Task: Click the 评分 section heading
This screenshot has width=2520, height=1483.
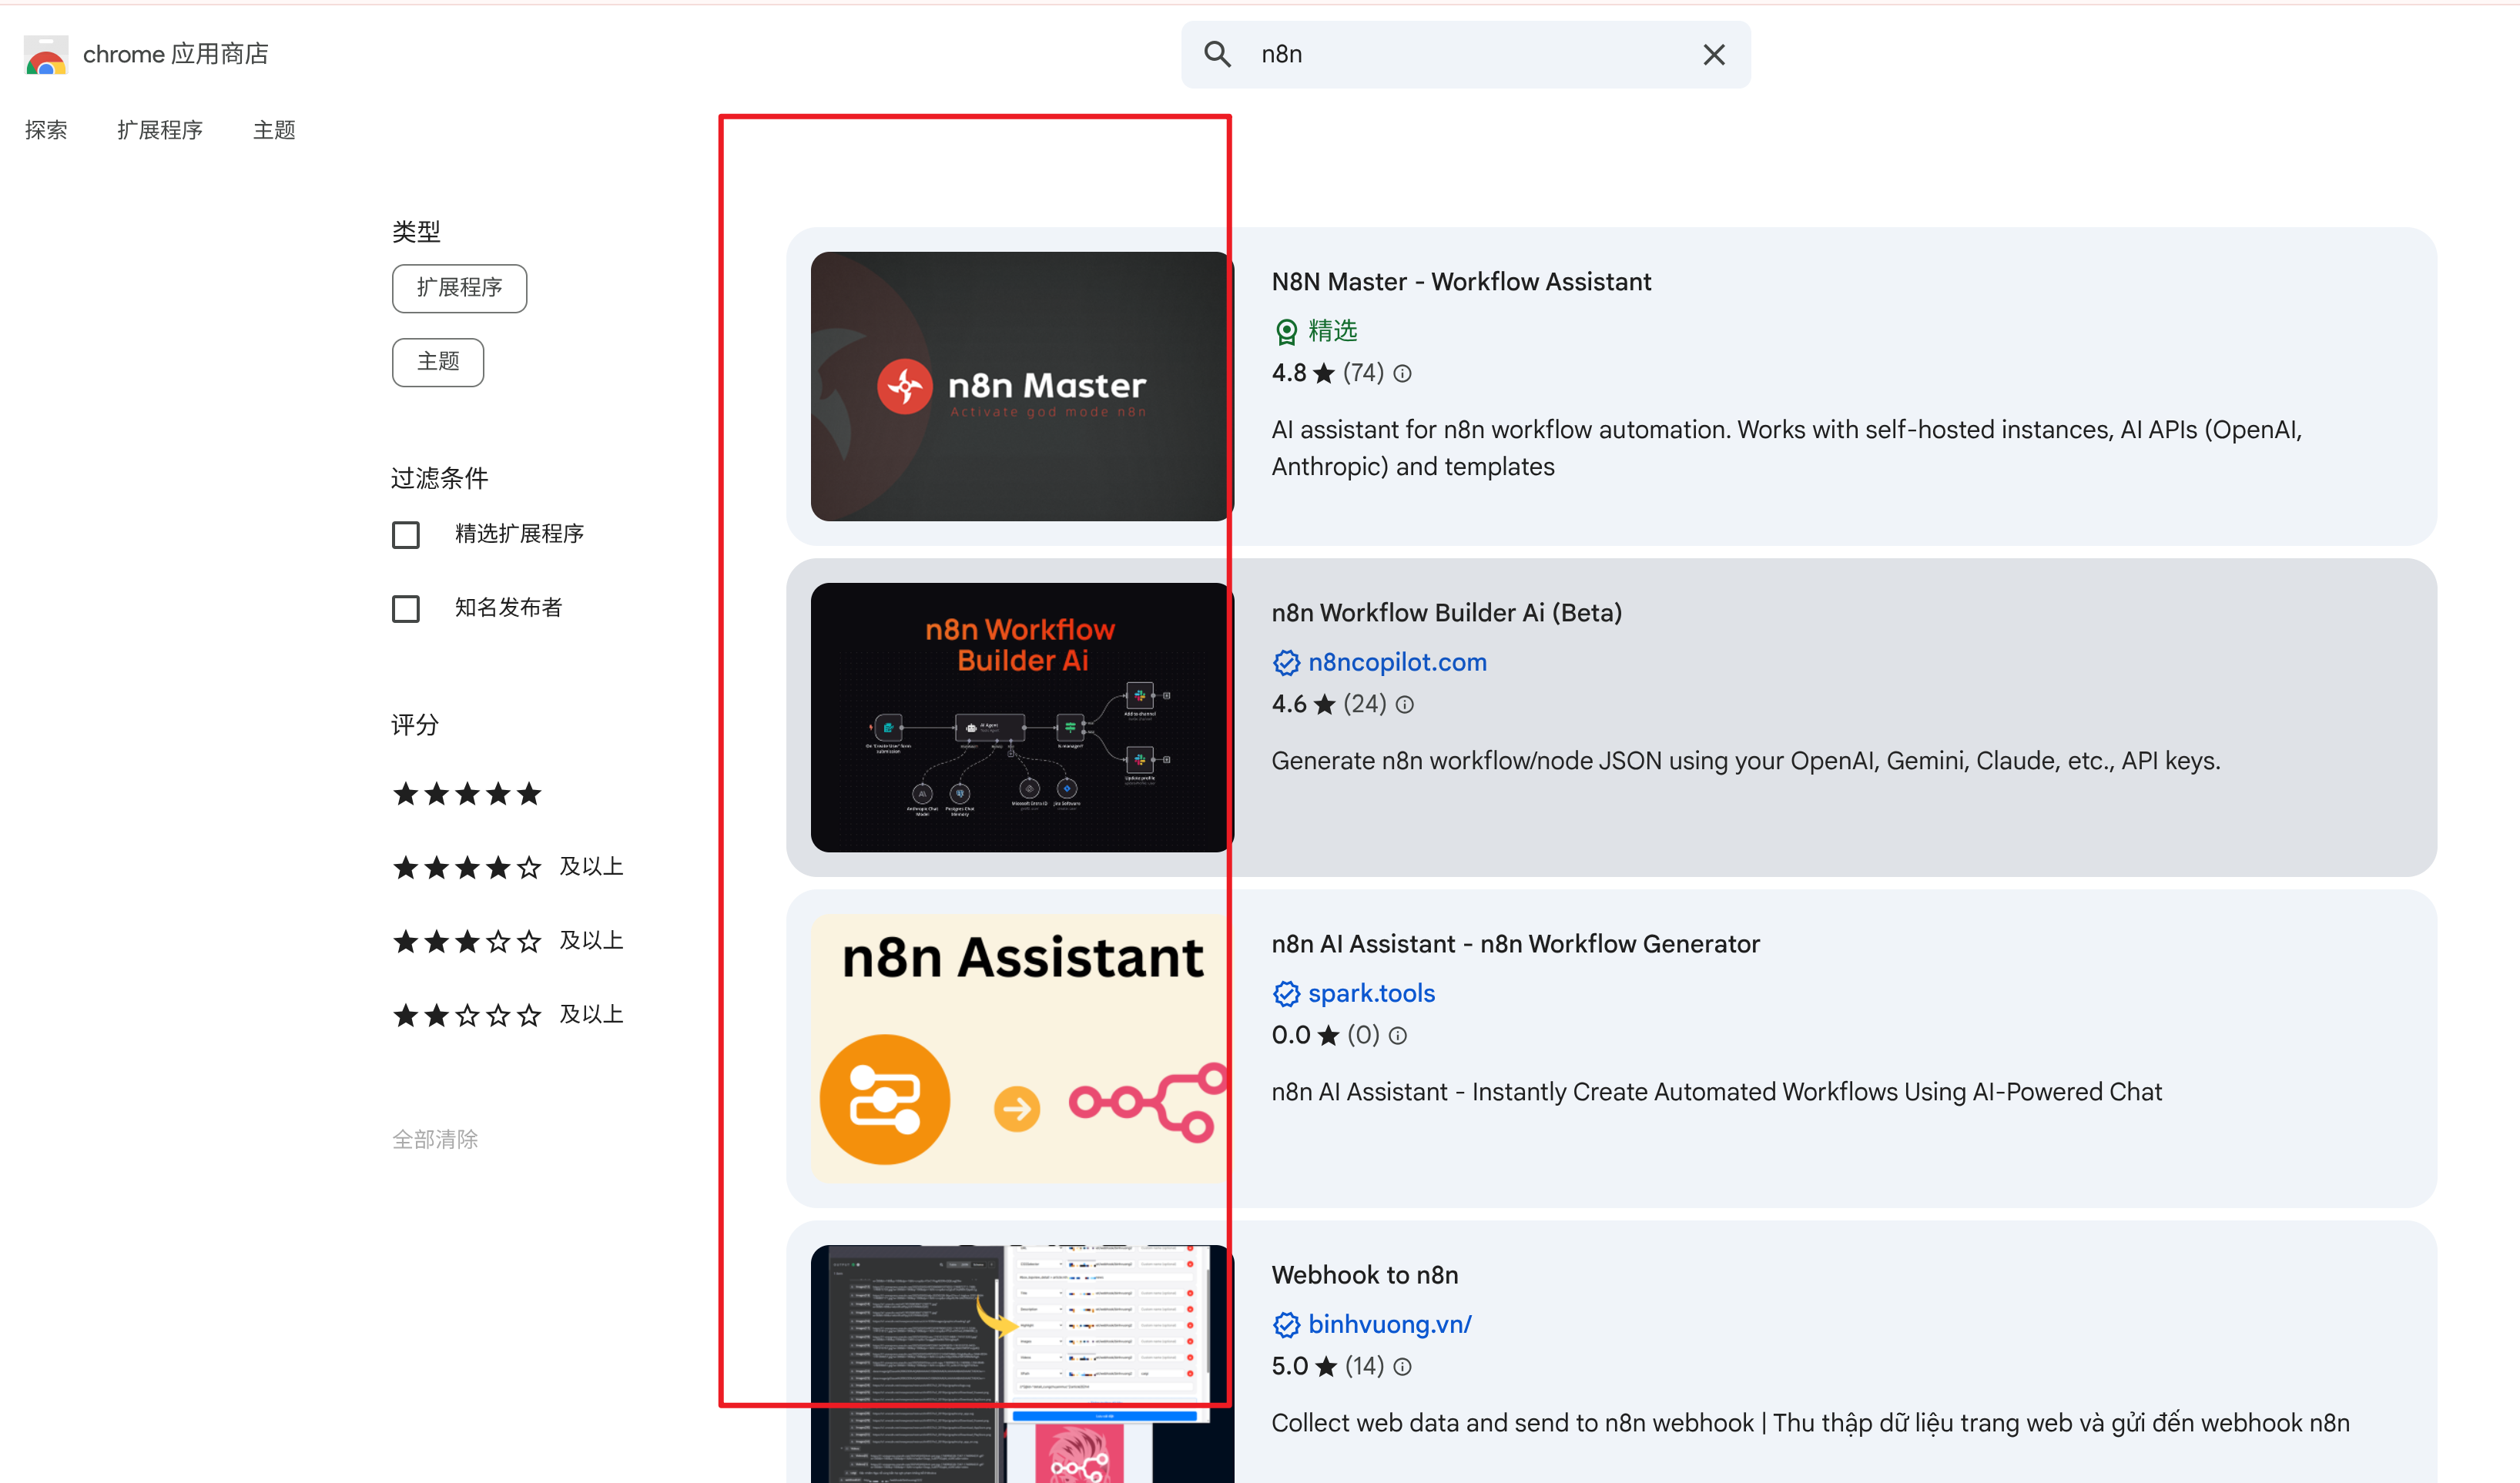Action: pyautogui.click(x=415, y=725)
